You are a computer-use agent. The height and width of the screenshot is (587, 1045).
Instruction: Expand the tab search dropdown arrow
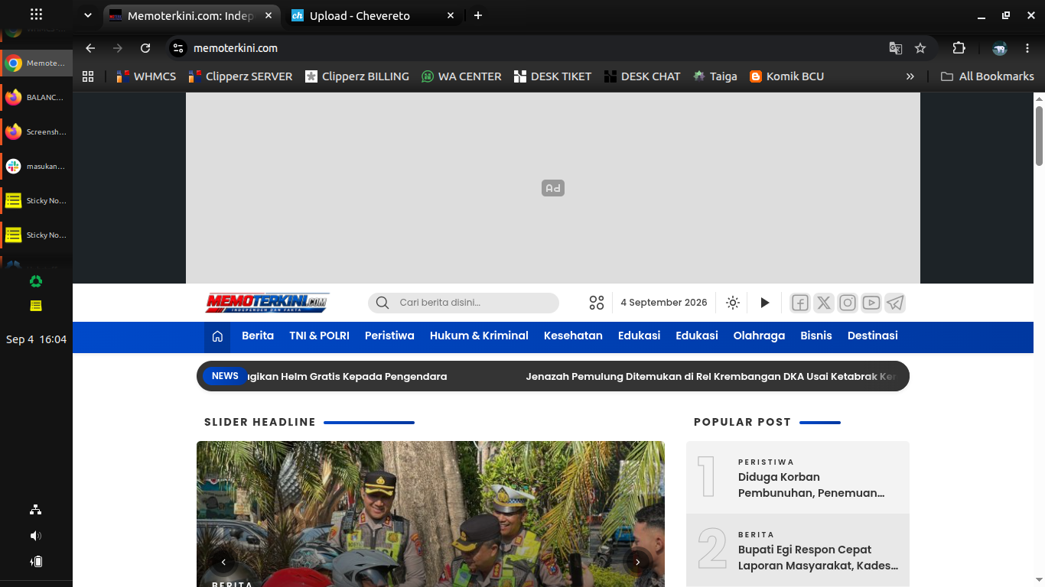point(88,15)
